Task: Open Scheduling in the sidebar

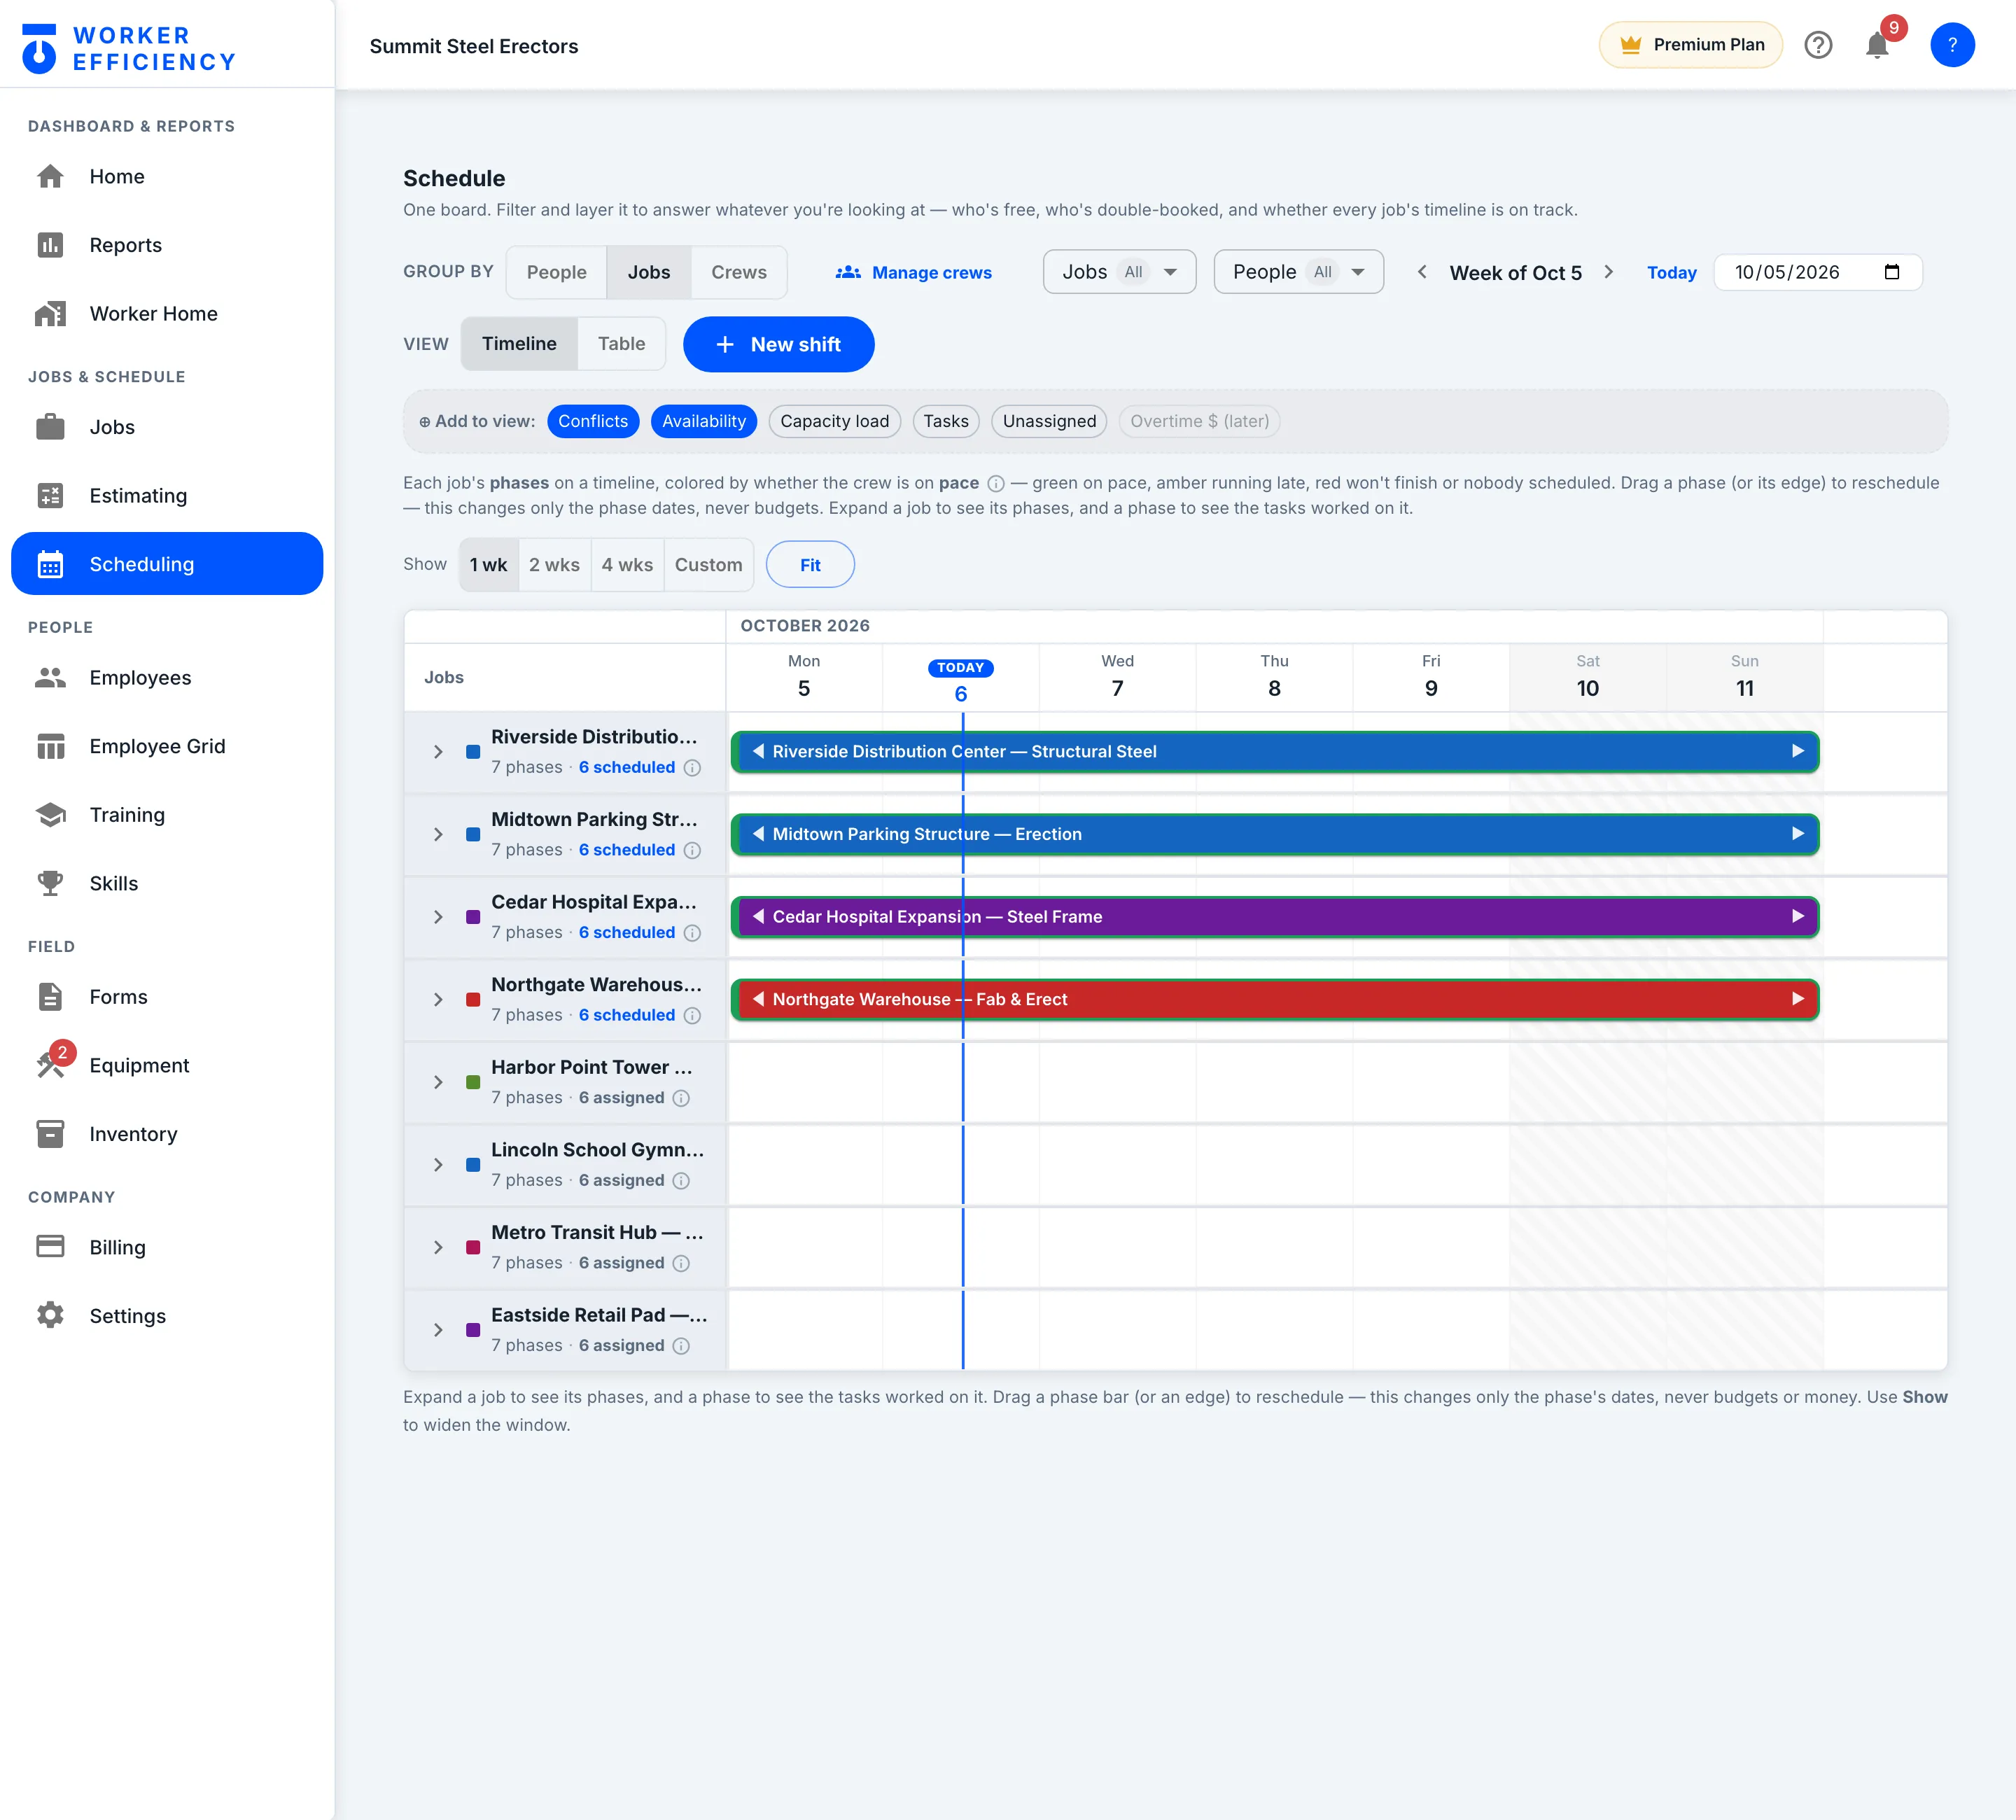Action: click(x=167, y=564)
